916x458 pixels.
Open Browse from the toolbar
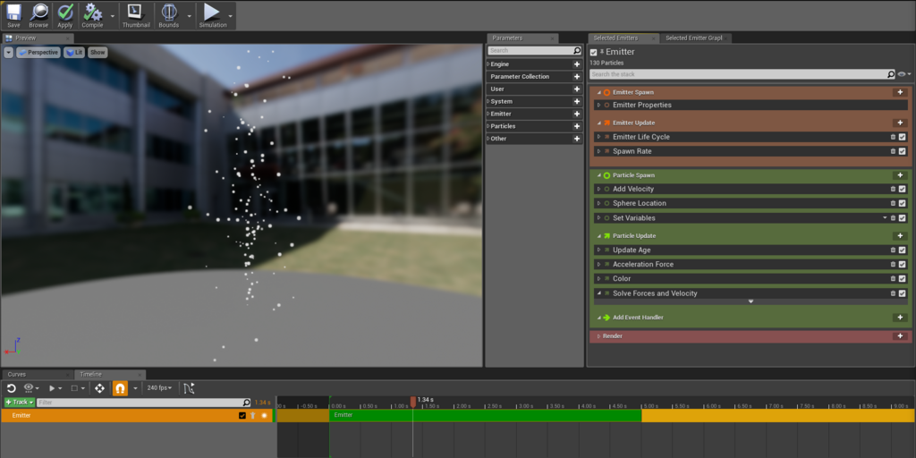[x=38, y=16]
